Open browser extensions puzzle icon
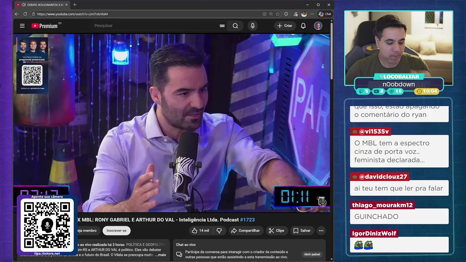The image size is (466, 262). pyautogui.click(x=286, y=14)
